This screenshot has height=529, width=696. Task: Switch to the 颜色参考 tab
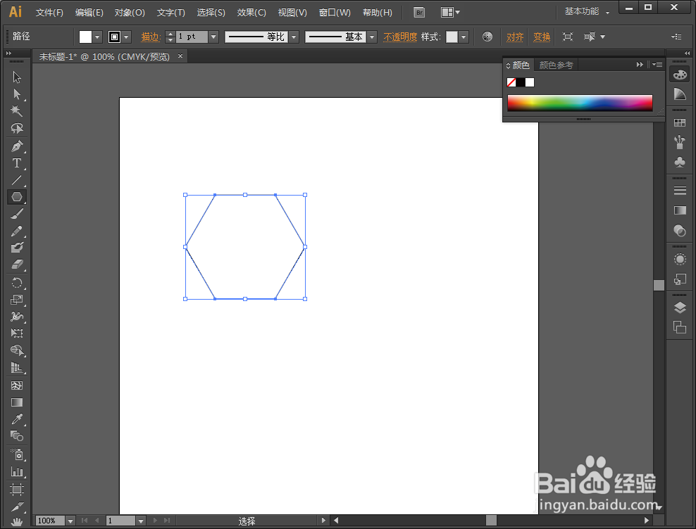point(557,65)
